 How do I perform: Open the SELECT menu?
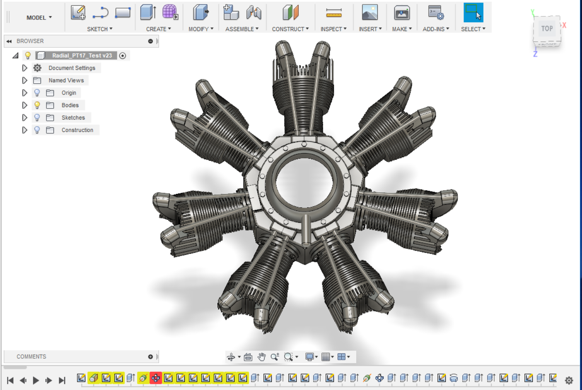coord(473,29)
